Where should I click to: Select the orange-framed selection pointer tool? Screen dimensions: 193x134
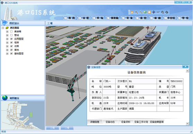[149, 12]
